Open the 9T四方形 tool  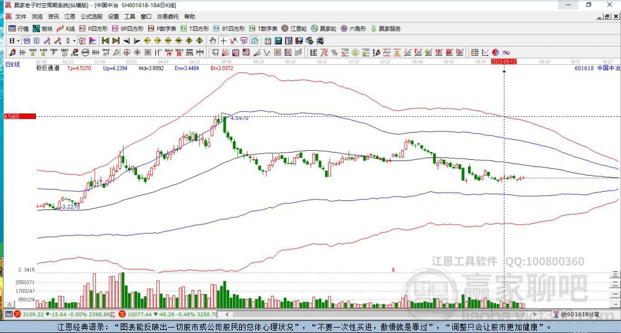[x=229, y=28]
